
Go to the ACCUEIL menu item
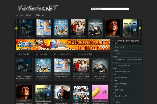click(20, 15)
